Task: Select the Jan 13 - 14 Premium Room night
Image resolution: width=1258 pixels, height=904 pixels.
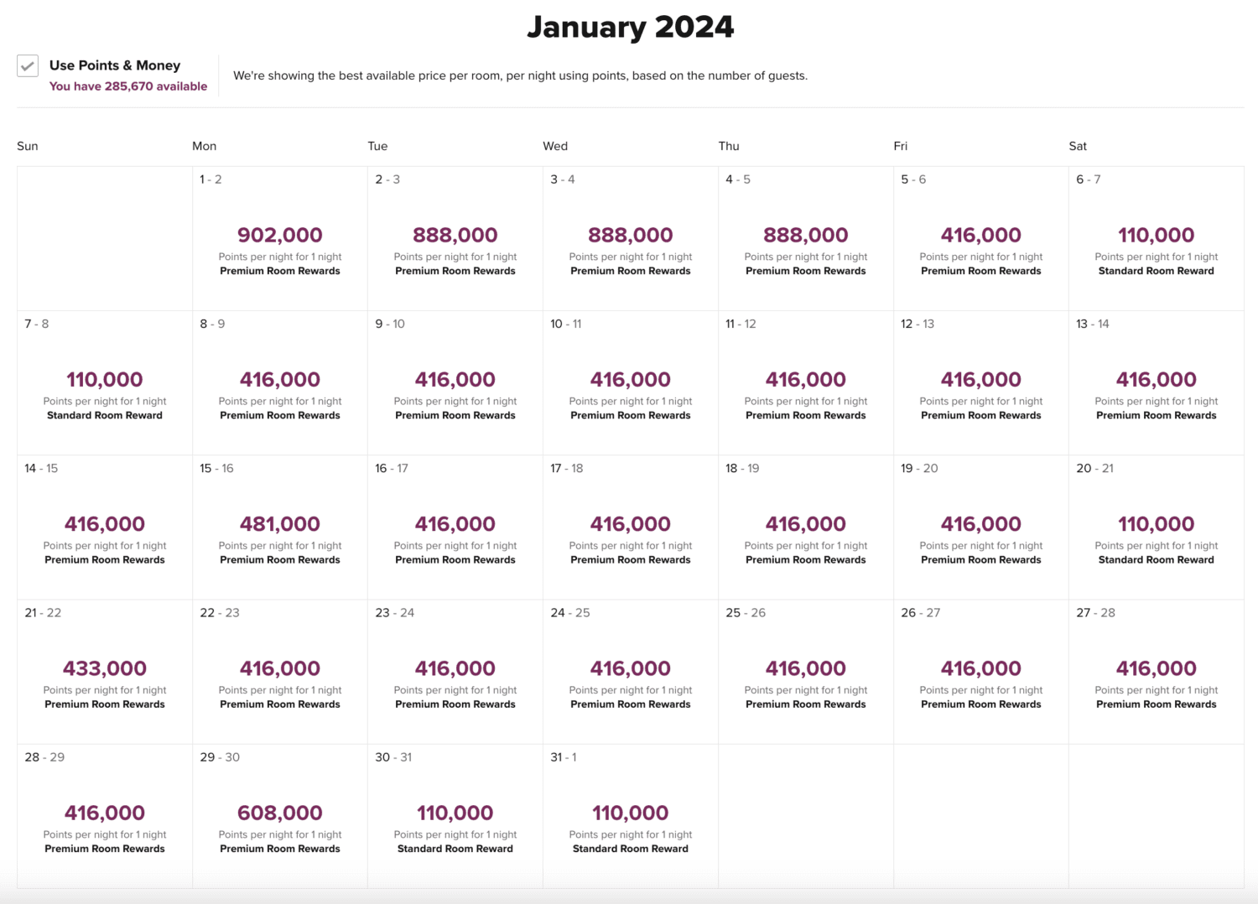Action: tap(1156, 383)
